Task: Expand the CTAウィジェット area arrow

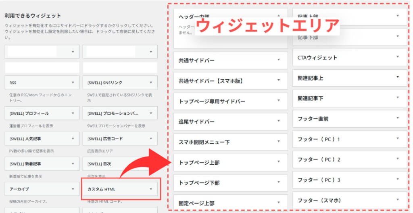Action: coord(397,57)
